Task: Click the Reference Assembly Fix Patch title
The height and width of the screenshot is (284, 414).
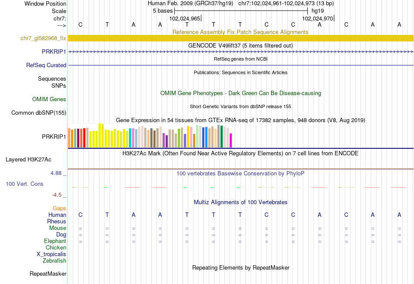Action: [241, 32]
